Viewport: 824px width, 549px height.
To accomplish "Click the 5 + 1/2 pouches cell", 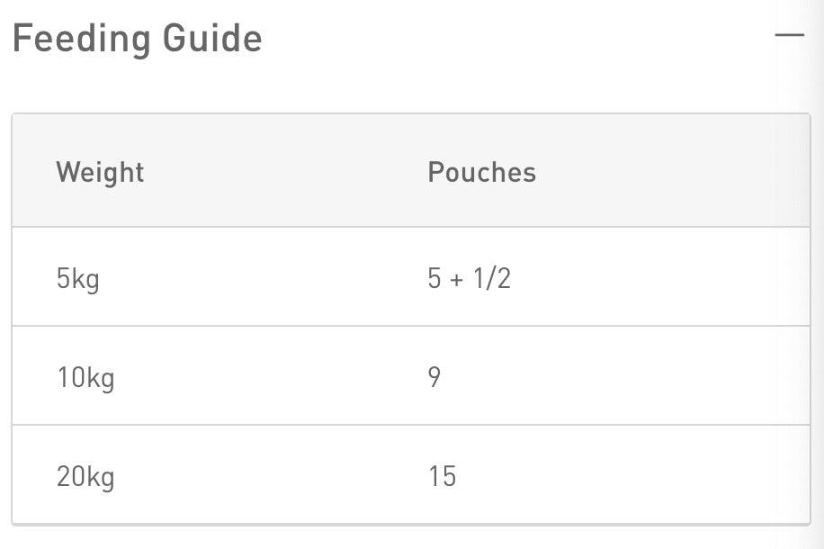I will tap(469, 278).
